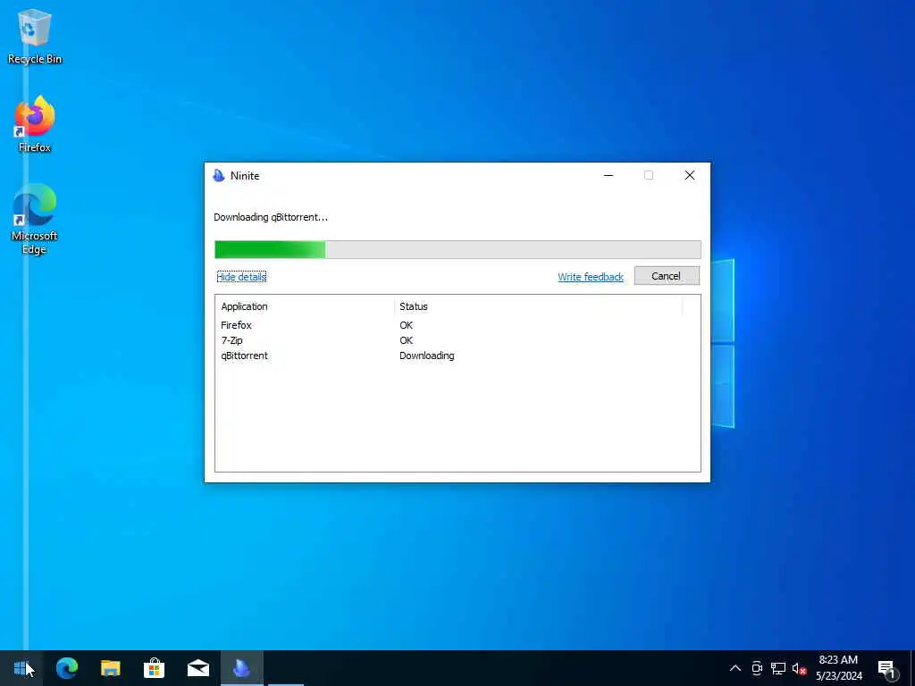This screenshot has width=915, height=686.
Task: Click the Downloading status for qBittorrent
Action: pyautogui.click(x=426, y=356)
